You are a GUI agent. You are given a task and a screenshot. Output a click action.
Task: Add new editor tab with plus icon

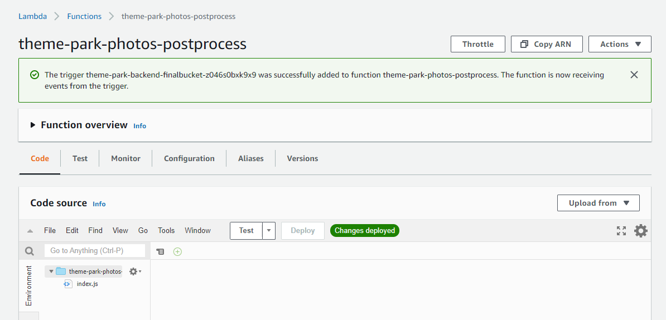coord(177,251)
